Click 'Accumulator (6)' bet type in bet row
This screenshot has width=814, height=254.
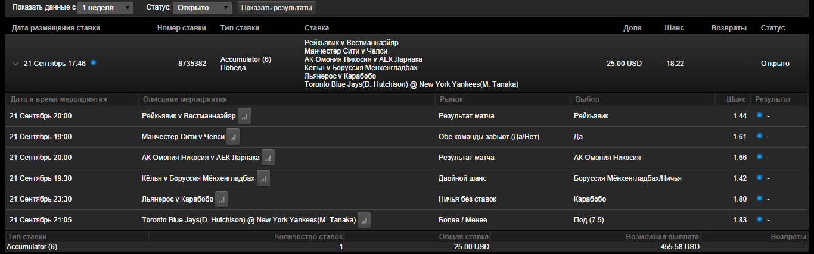click(x=246, y=59)
